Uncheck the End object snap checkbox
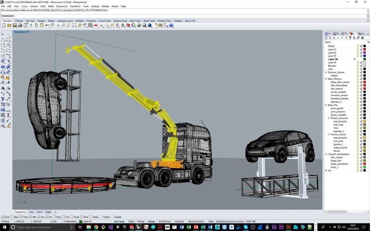 [x=3, y=217]
